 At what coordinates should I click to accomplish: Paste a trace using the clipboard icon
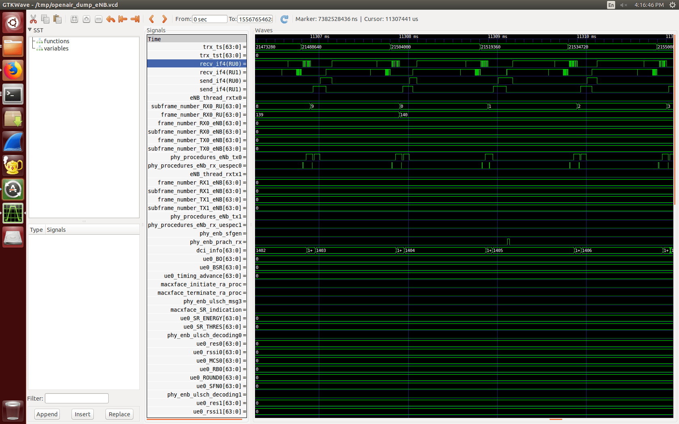pyautogui.click(x=57, y=19)
